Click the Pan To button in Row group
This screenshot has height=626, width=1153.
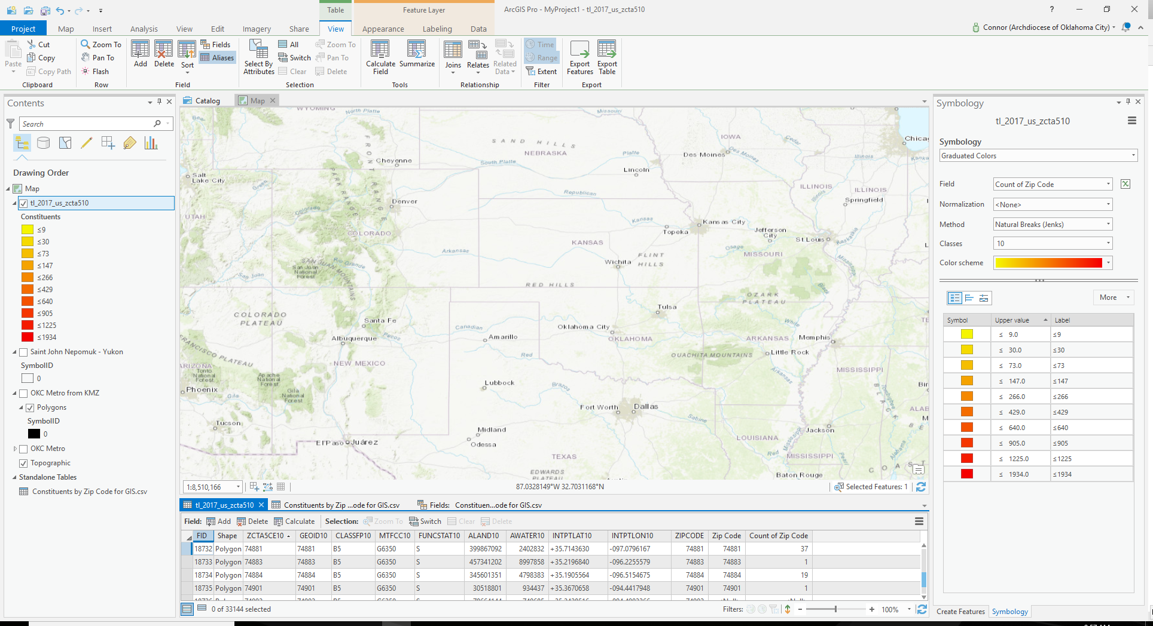(x=97, y=57)
